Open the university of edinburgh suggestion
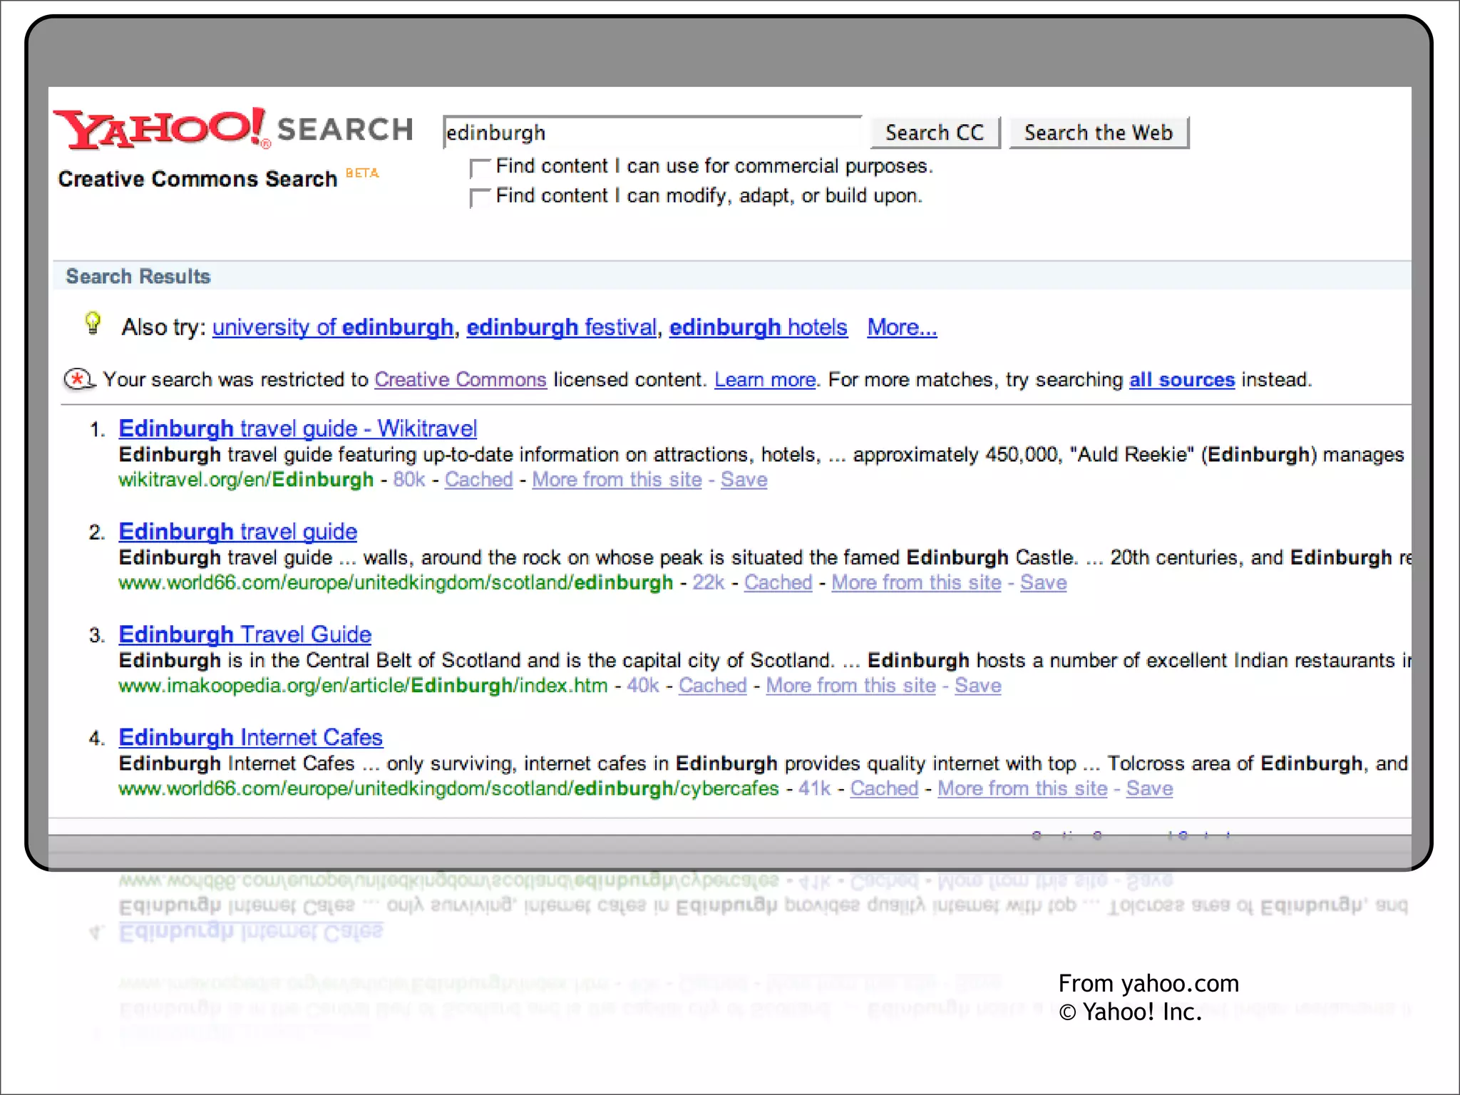 pos(332,327)
